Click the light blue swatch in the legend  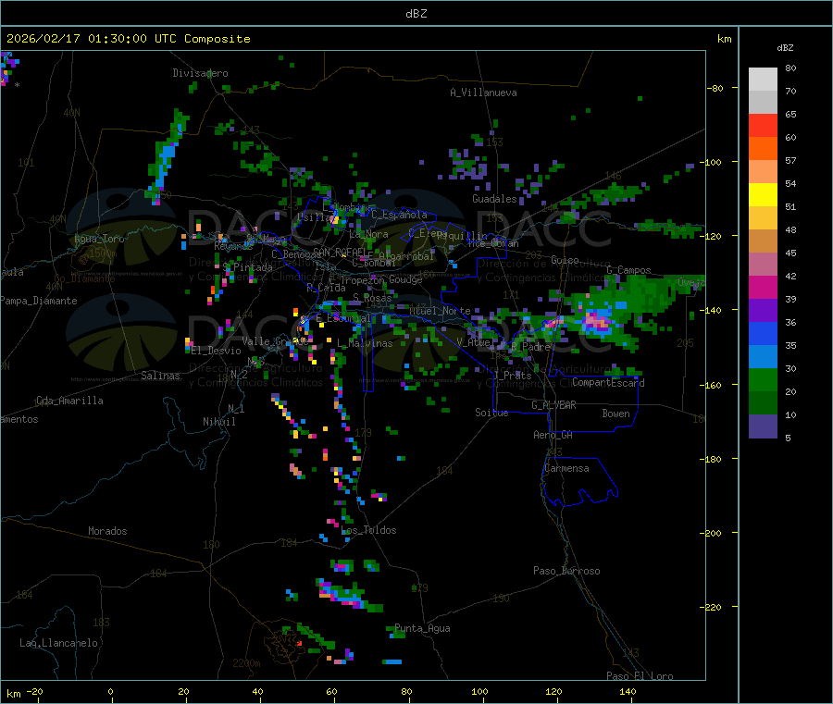[763, 356]
